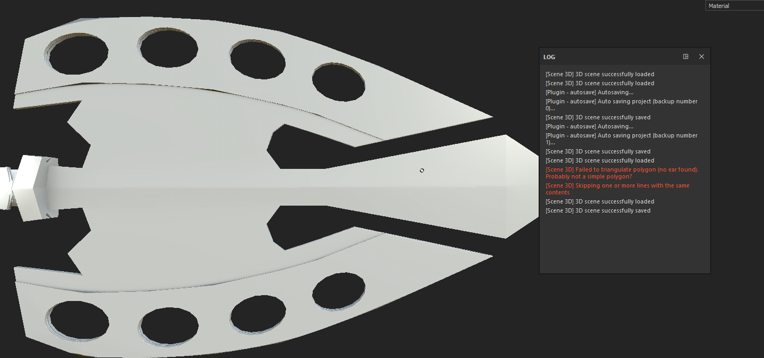Open the Material viewport mode dropdown

tap(735, 6)
